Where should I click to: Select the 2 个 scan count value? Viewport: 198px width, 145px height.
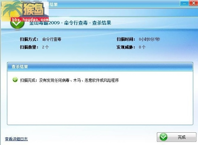click(46, 47)
